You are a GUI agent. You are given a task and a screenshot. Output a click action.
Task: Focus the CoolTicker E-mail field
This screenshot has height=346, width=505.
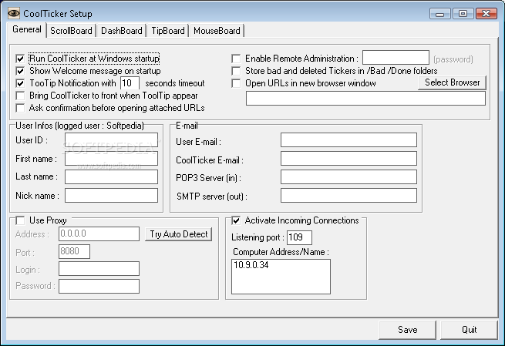[348, 158]
